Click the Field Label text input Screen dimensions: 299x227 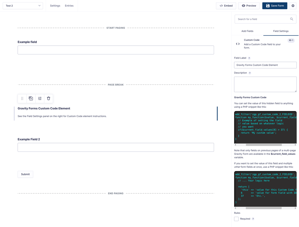265,65
